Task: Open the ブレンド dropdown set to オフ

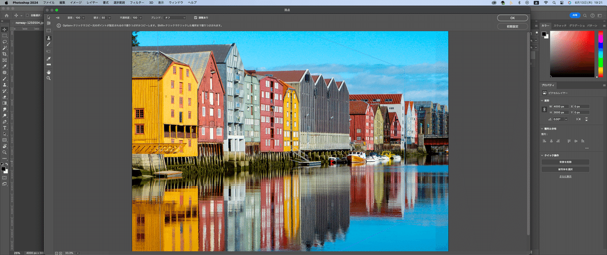Action: pyautogui.click(x=175, y=18)
